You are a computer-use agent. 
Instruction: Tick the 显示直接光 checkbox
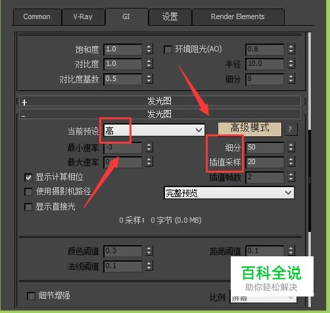click(x=28, y=207)
